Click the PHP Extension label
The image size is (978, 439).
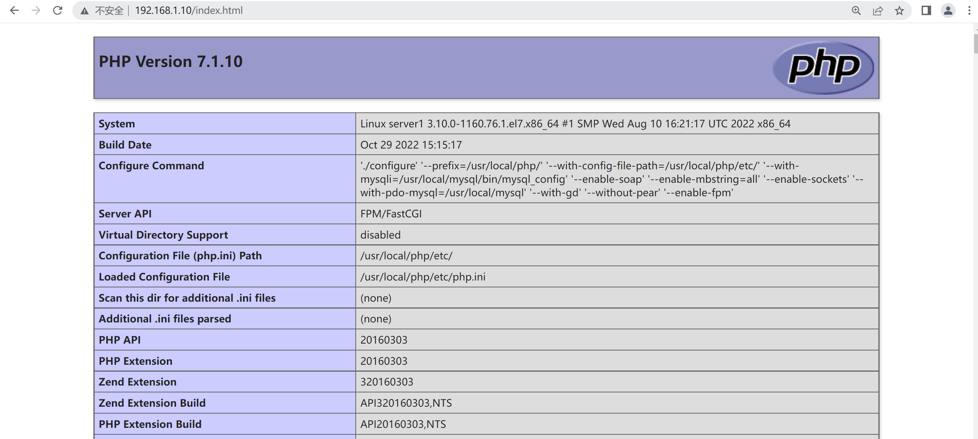(x=136, y=361)
